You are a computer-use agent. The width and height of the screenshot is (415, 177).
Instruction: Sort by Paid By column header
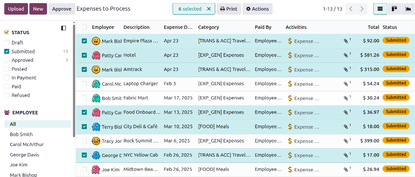[x=263, y=27]
